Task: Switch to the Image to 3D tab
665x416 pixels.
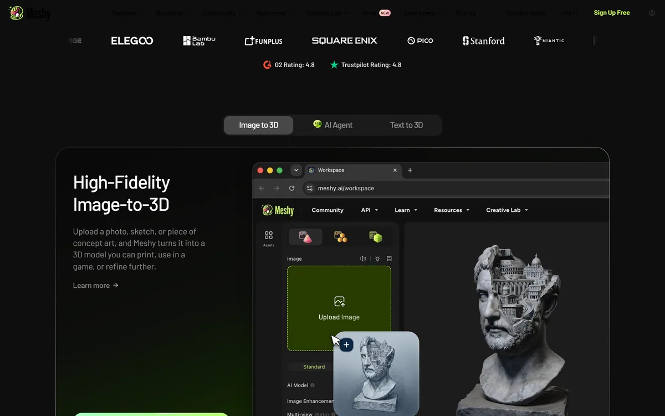Action: click(x=259, y=125)
